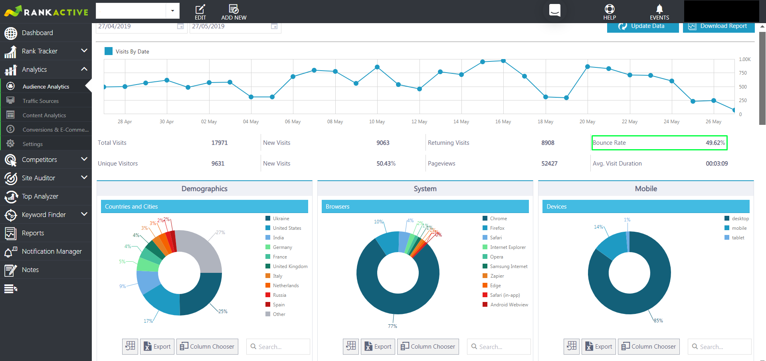Click the Add New icon
Viewport: 766px width, 361px height.
234,9
